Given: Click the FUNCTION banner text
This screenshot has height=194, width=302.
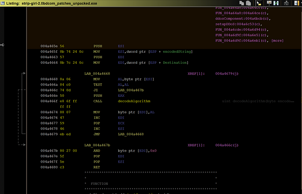Looking at the screenshot, I should (x=99, y=184).
